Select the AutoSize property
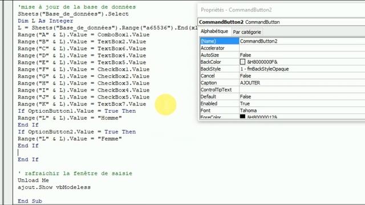 click(x=220, y=55)
